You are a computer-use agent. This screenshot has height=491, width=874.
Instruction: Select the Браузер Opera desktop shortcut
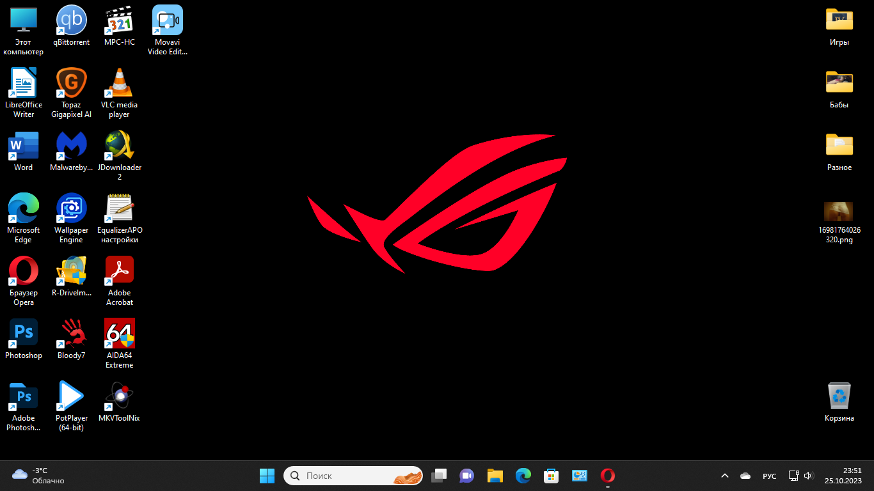click(x=24, y=281)
